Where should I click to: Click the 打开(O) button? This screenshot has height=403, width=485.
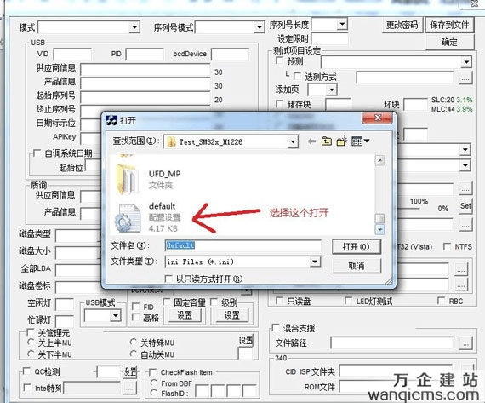coord(357,247)
